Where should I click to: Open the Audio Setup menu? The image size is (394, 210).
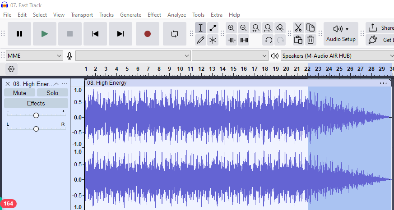click(341, 34)
